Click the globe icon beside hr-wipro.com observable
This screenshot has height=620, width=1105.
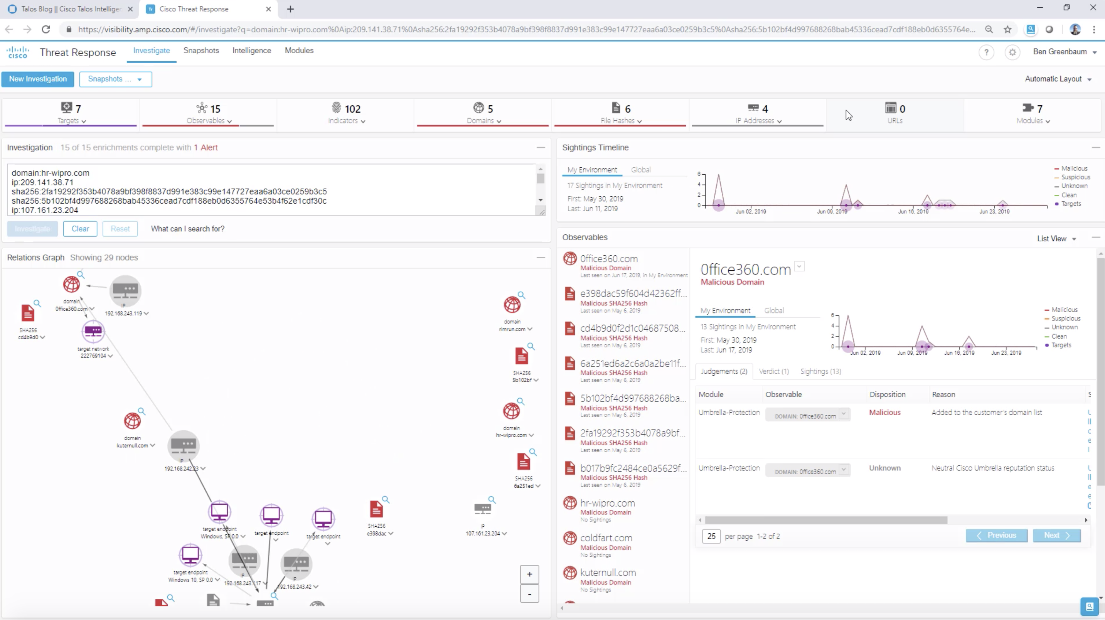click(x=570, y=503)
